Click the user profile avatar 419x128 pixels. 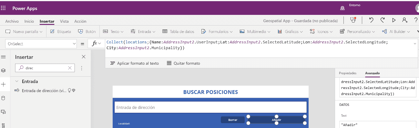(417, 8)
